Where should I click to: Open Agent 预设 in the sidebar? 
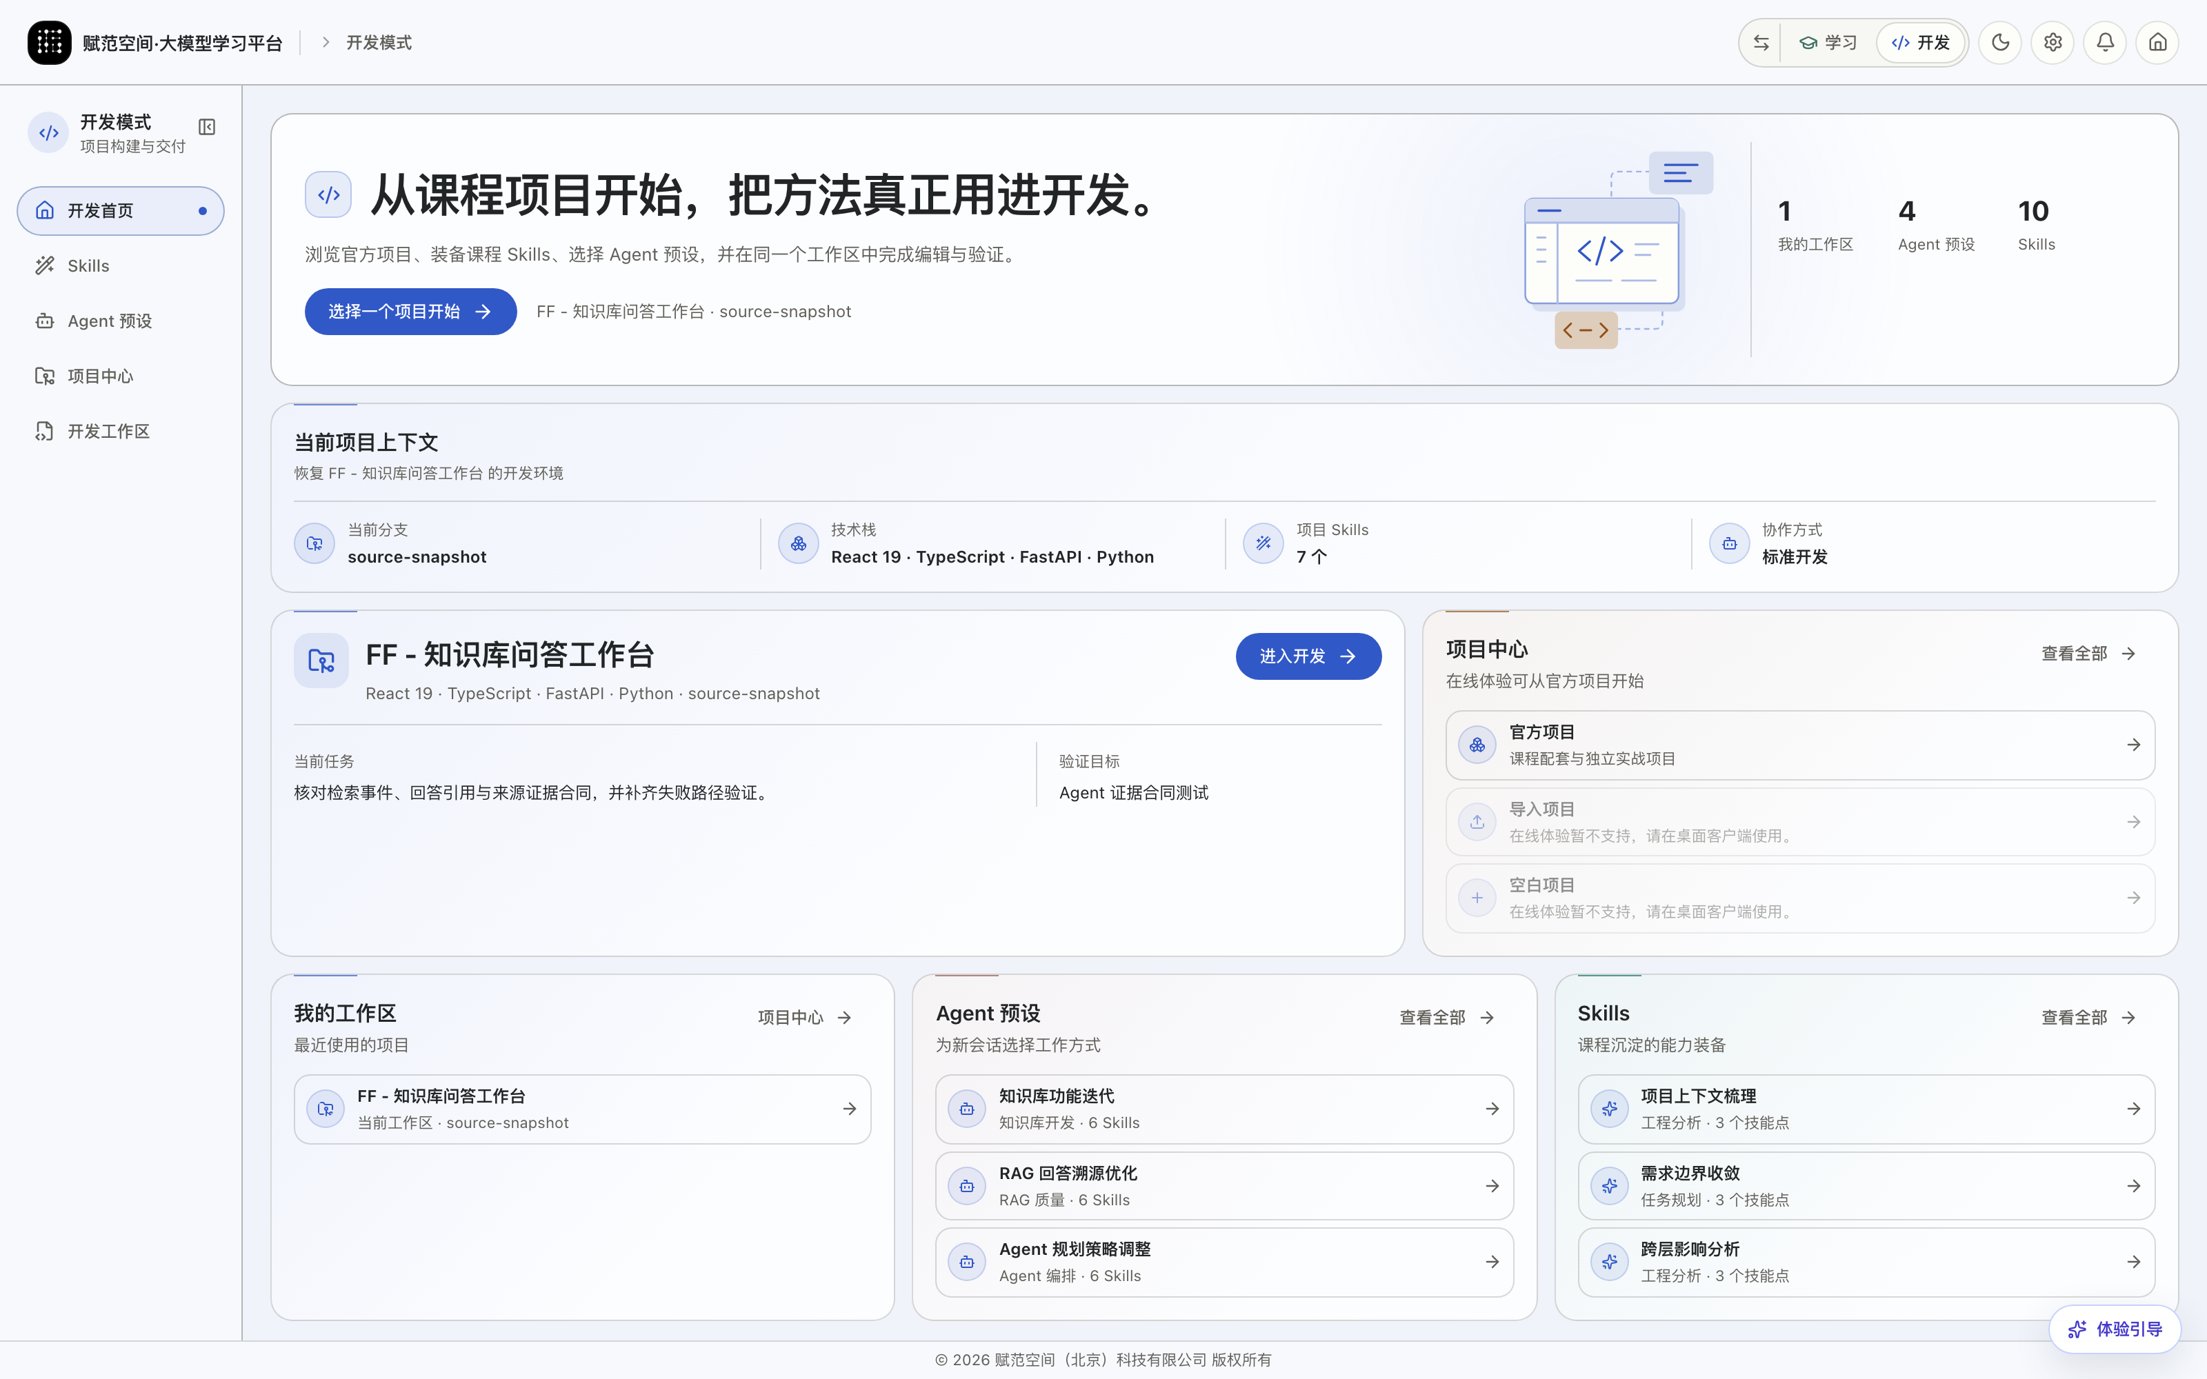[121, 321]
